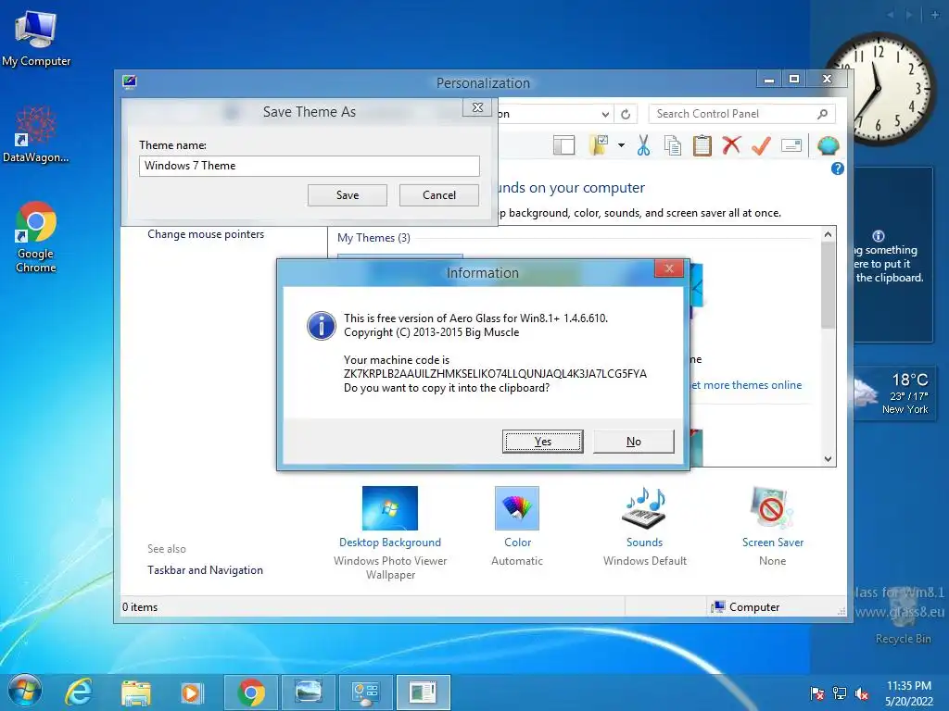Click Get more themes online link
The height and width of the screenshot is (711, 949).
click(x=746, y=385)
